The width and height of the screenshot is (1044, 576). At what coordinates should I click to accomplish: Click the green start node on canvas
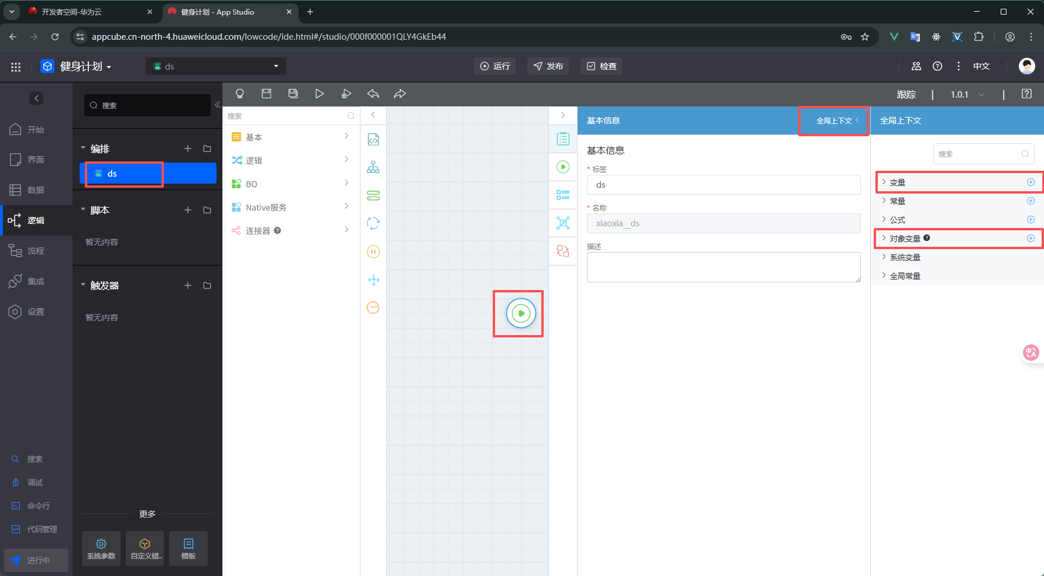pyautogui.click(x=520, y=313)
